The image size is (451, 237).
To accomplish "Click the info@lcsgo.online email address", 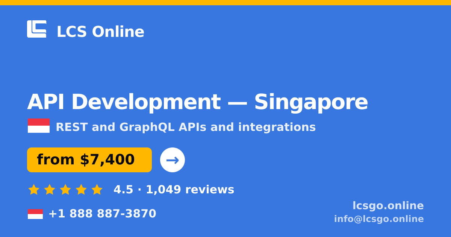I will pos(379,219).
